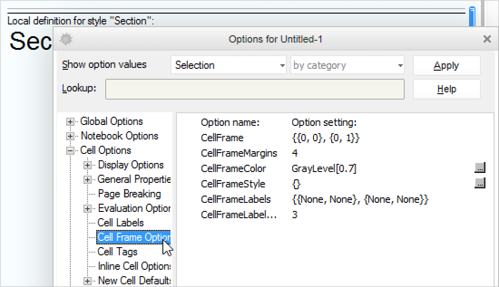Click the gear icon in dialog title bar

(66, 39)
